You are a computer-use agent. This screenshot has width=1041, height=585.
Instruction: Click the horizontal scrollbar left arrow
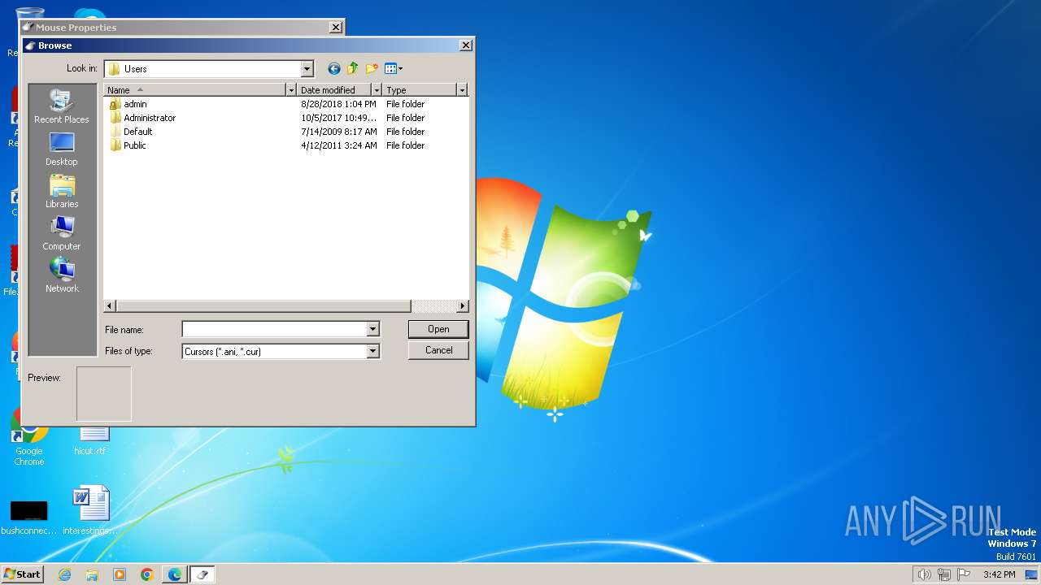[x=111, y=306]
